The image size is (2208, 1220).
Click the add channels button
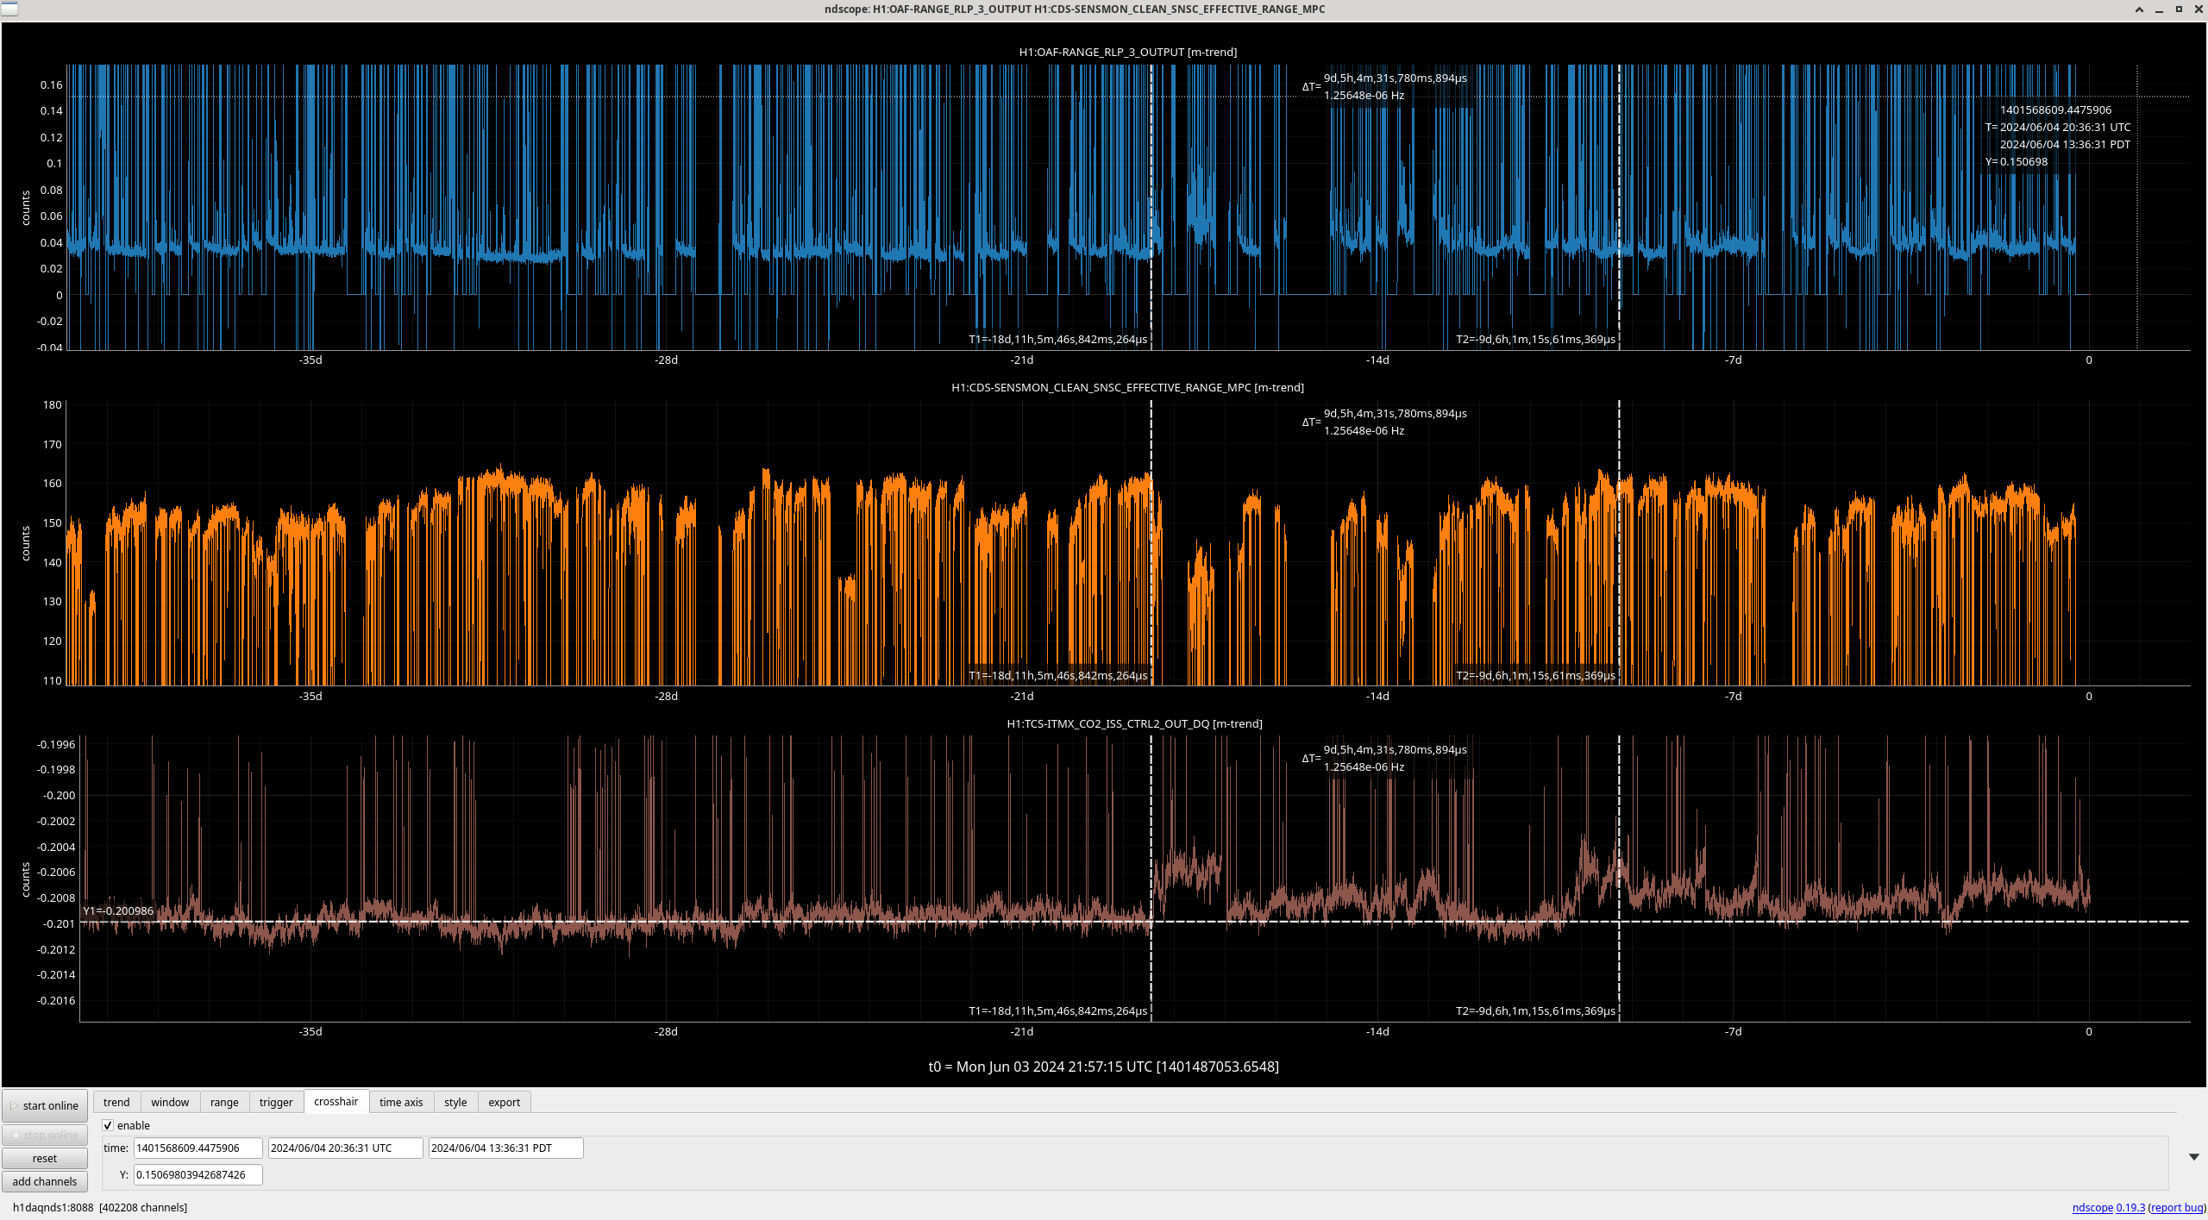[x=45, y=1181]
